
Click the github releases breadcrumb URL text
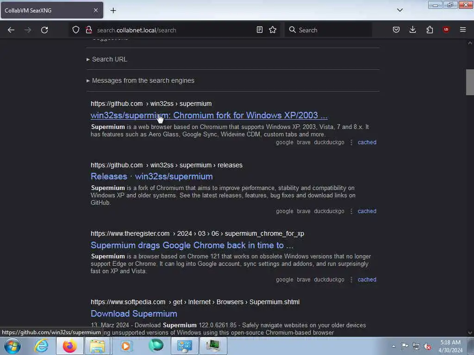click(167, 165)
